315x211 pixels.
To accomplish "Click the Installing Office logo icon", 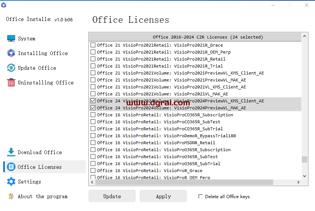I will [11, 53].
